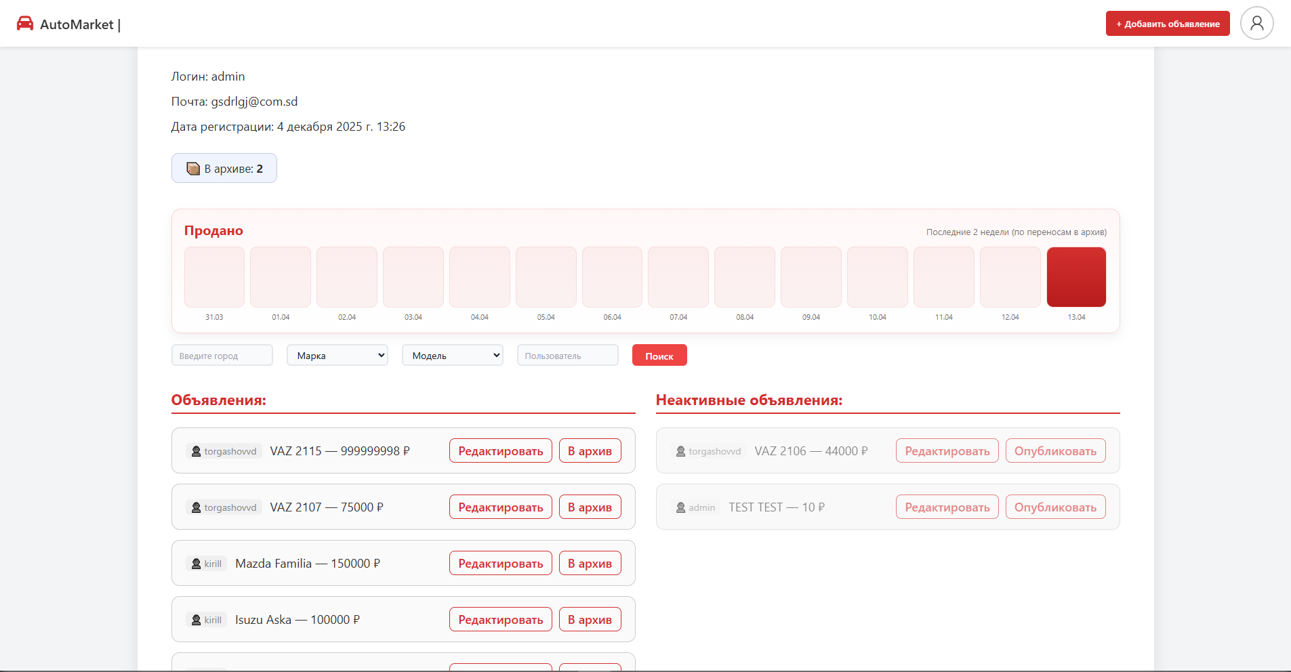This screenshot has width=1291, height=672.
Task: Click the archive box icon in archive badge
Action: tap(193, 169)
